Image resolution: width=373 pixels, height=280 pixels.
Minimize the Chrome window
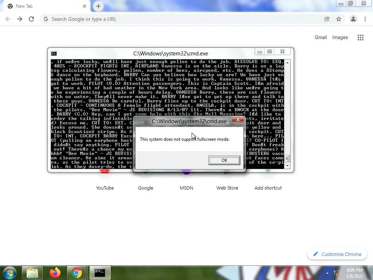pyautogui.click(x=341, y=4)
